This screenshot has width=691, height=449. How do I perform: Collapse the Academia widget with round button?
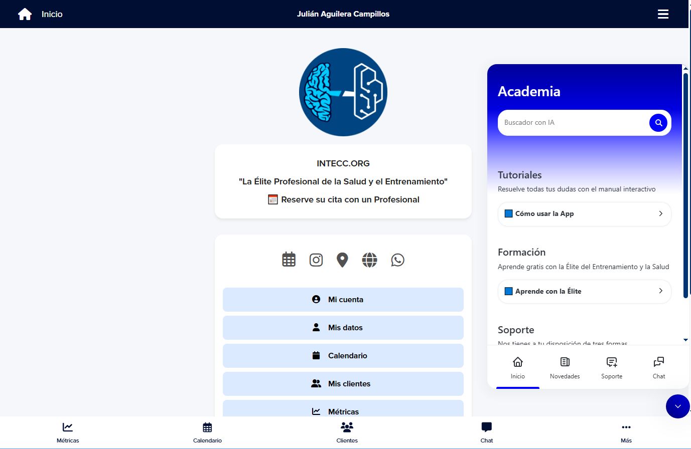(x=677, y=406)
